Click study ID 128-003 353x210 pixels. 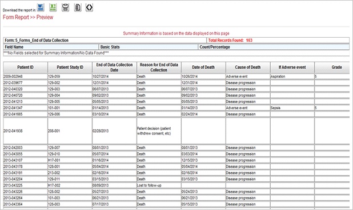point(54,204)
